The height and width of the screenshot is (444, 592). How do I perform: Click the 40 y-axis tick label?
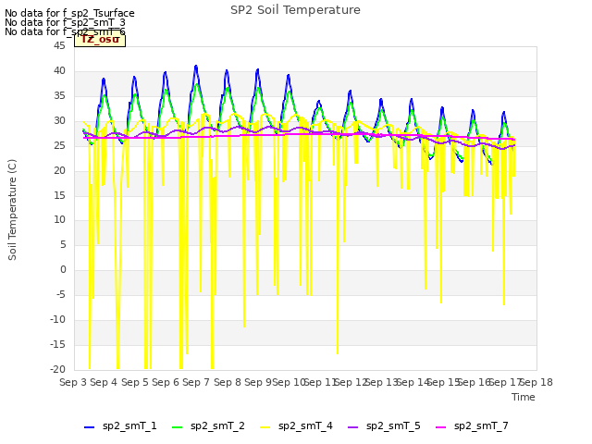pos(59,71)
